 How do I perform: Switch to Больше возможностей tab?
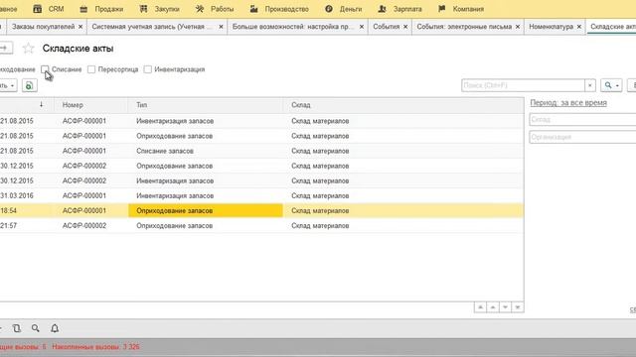tap(293, 27)
